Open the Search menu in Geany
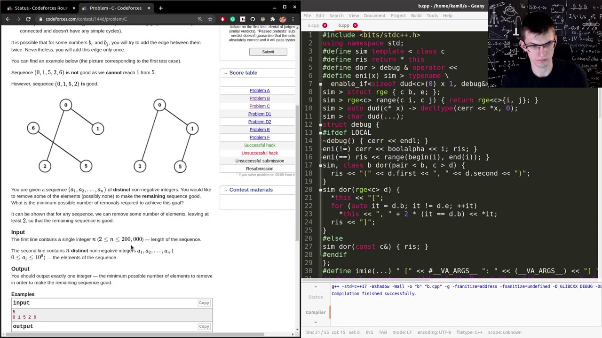 (336, 15)
